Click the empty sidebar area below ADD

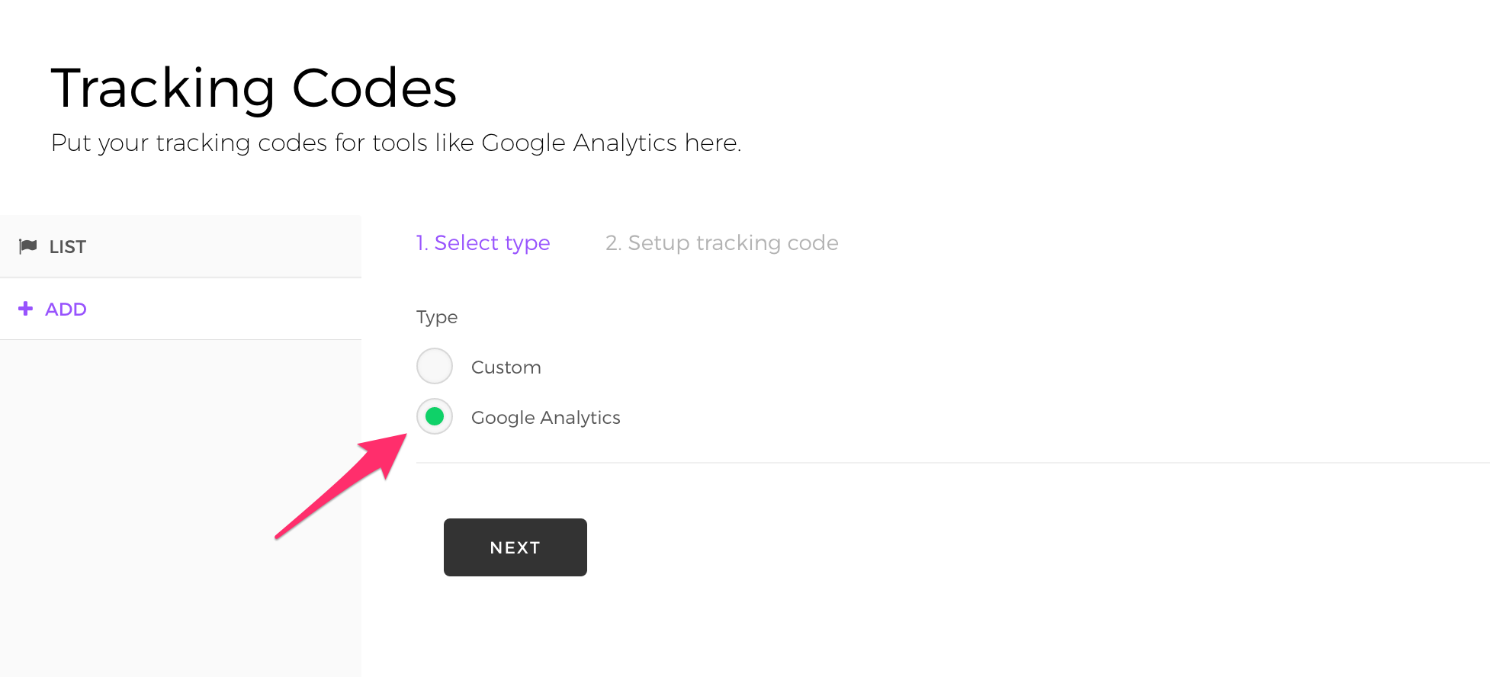[181, 508]
